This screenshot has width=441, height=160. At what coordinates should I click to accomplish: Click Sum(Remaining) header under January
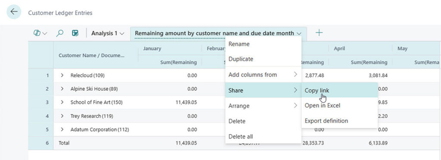pos(170,62)
